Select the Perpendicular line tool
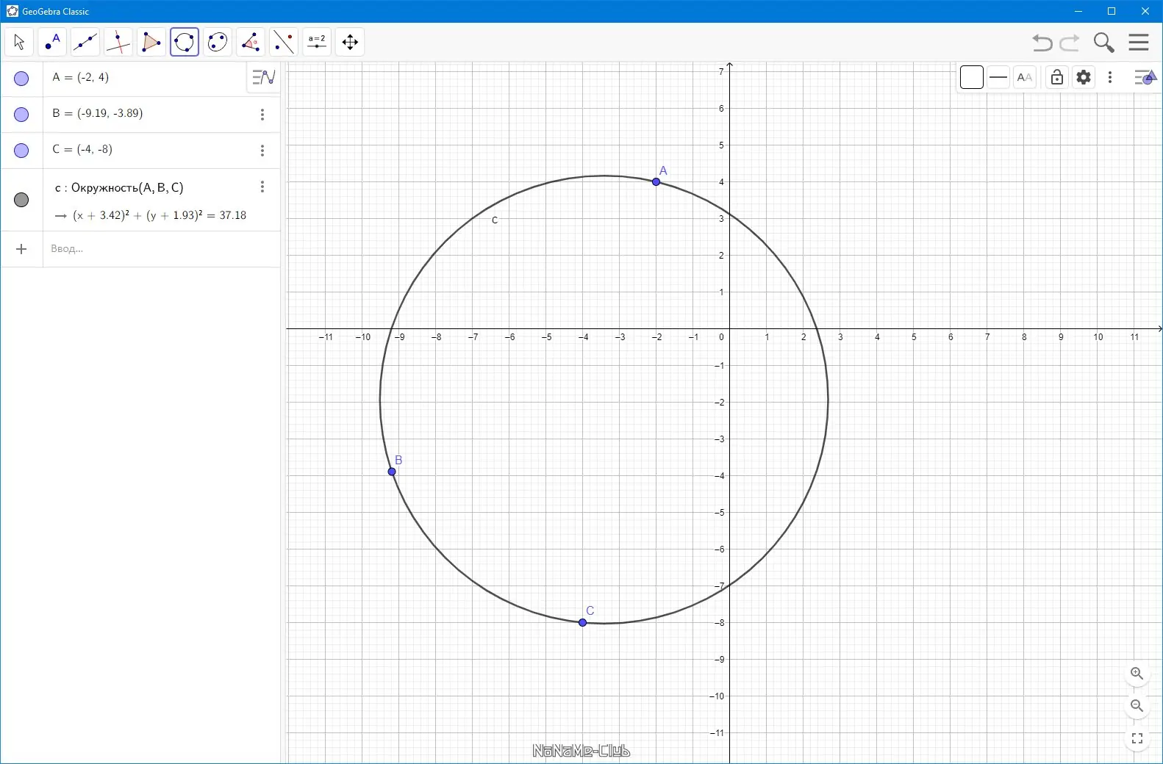 tap(118, 42)
